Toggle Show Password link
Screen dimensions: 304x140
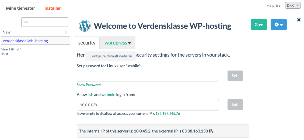89,85
